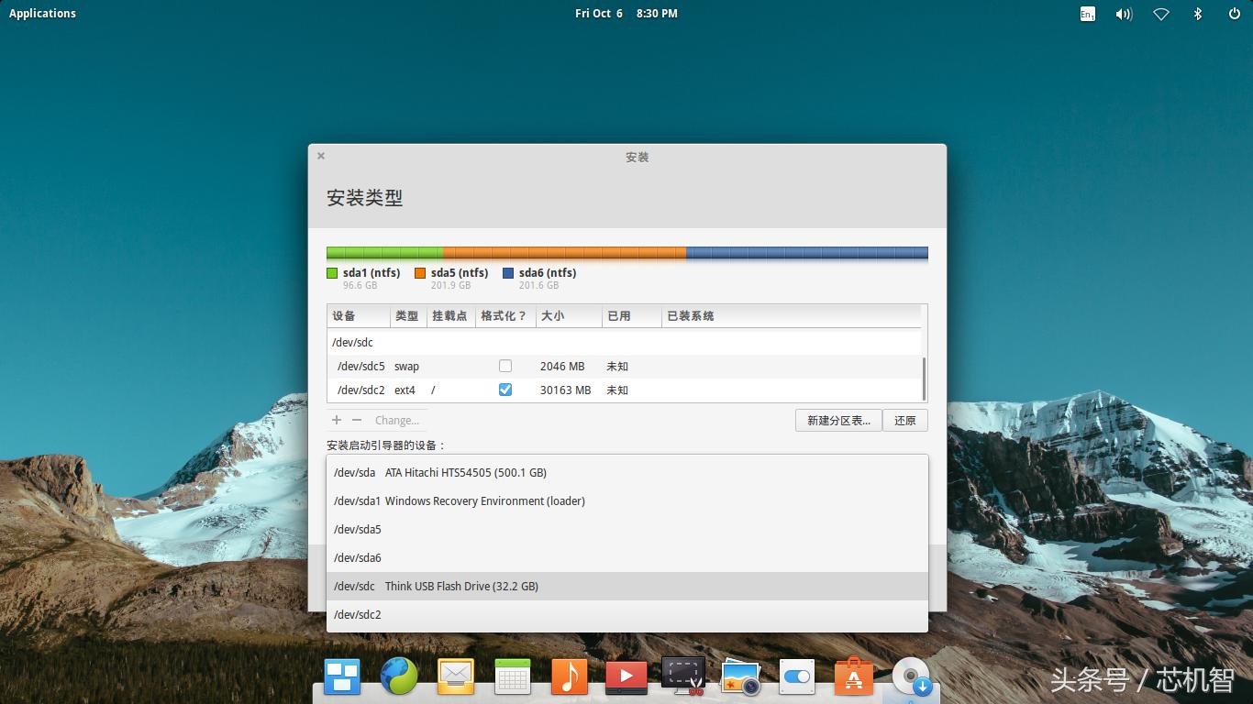Select /dev/sda1 Windows Recovery Environment option
This screenshot has width=1253, height=704.
tap(626, 500)
